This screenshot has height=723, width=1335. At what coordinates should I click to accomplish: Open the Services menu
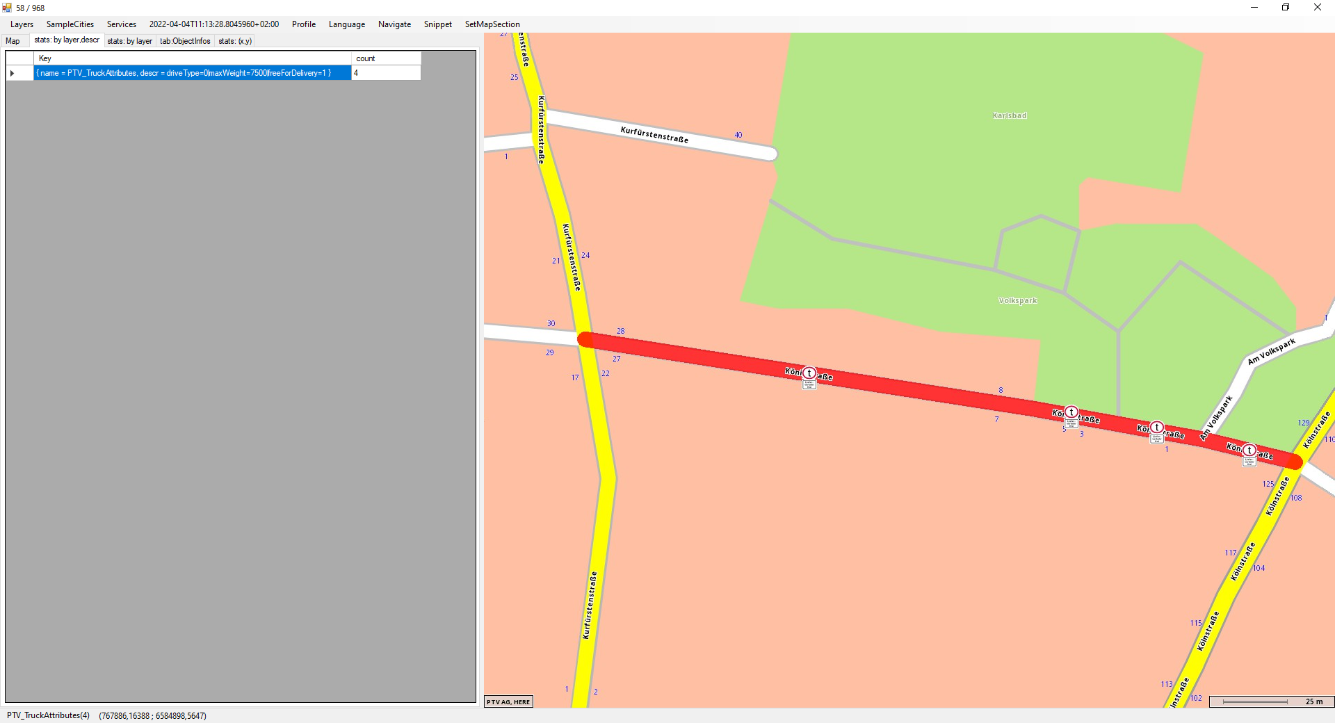(121, 24)
